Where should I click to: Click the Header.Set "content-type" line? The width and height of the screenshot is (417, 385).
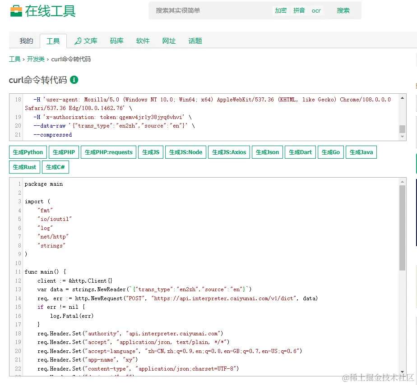138,368
